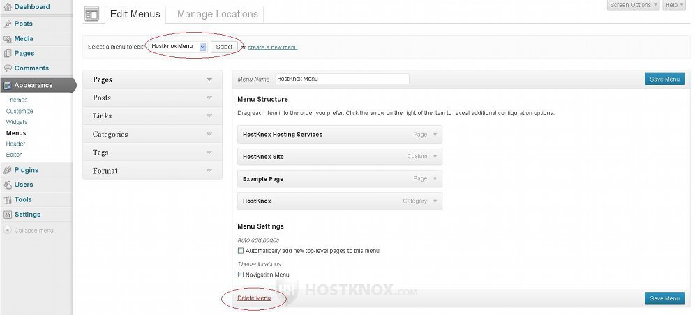Open the Dashboard menu item

[32, 7]
